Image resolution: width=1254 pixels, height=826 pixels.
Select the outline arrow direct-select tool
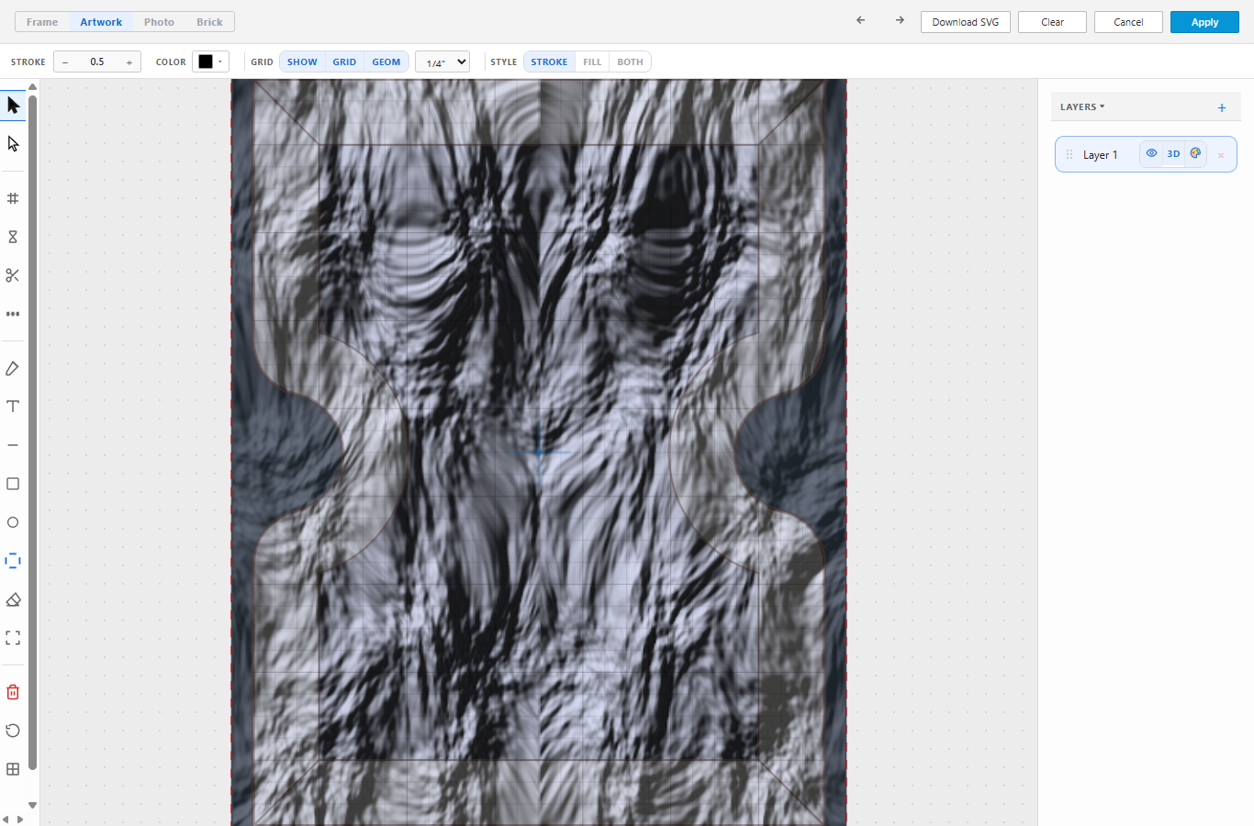pos(13,144)
